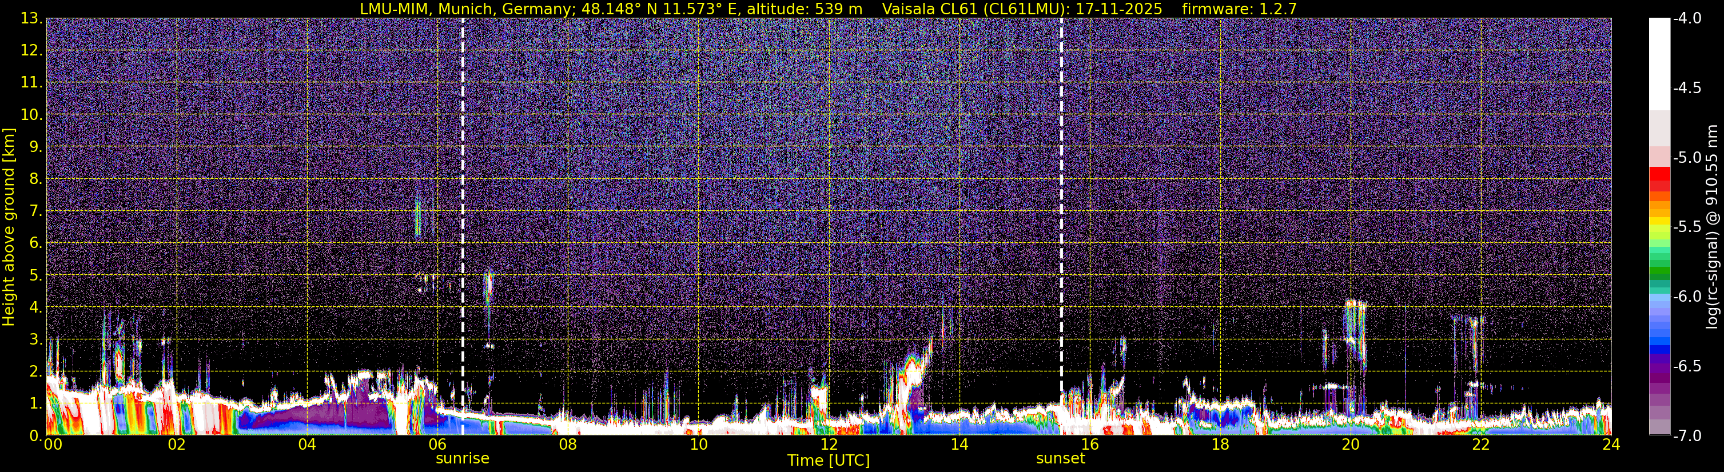The image size is (1724, 472).
Task: Click the height axis tick label '13.'
Action: 31,19
